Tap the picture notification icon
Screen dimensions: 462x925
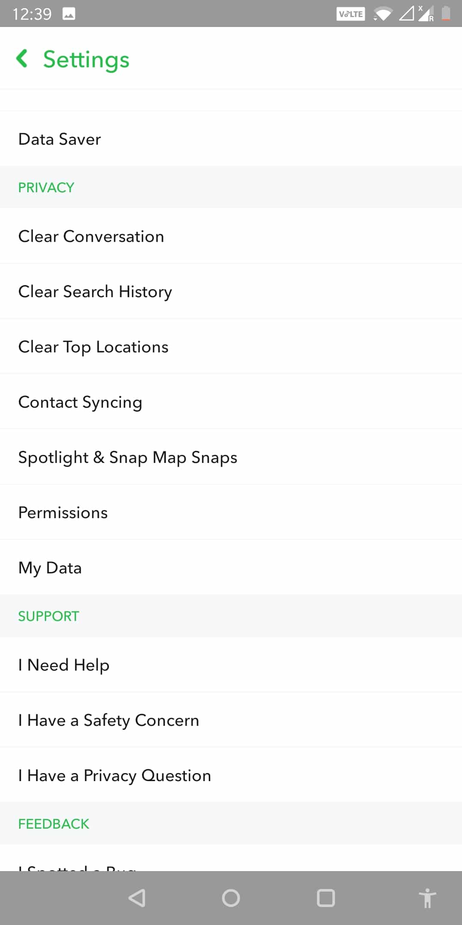69,14
